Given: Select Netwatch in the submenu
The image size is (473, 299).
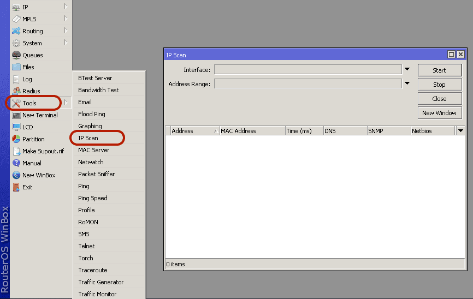Looking at the screenshot, I should (109, 162).
